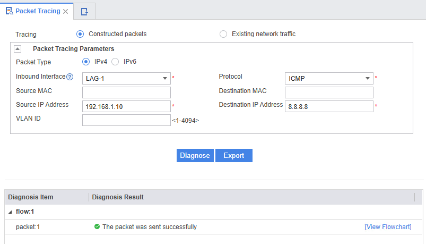Viewport: 426px width, 244px height.
Task: Click the Packet Tracing tab icon
Action: [x=9, y=11]
